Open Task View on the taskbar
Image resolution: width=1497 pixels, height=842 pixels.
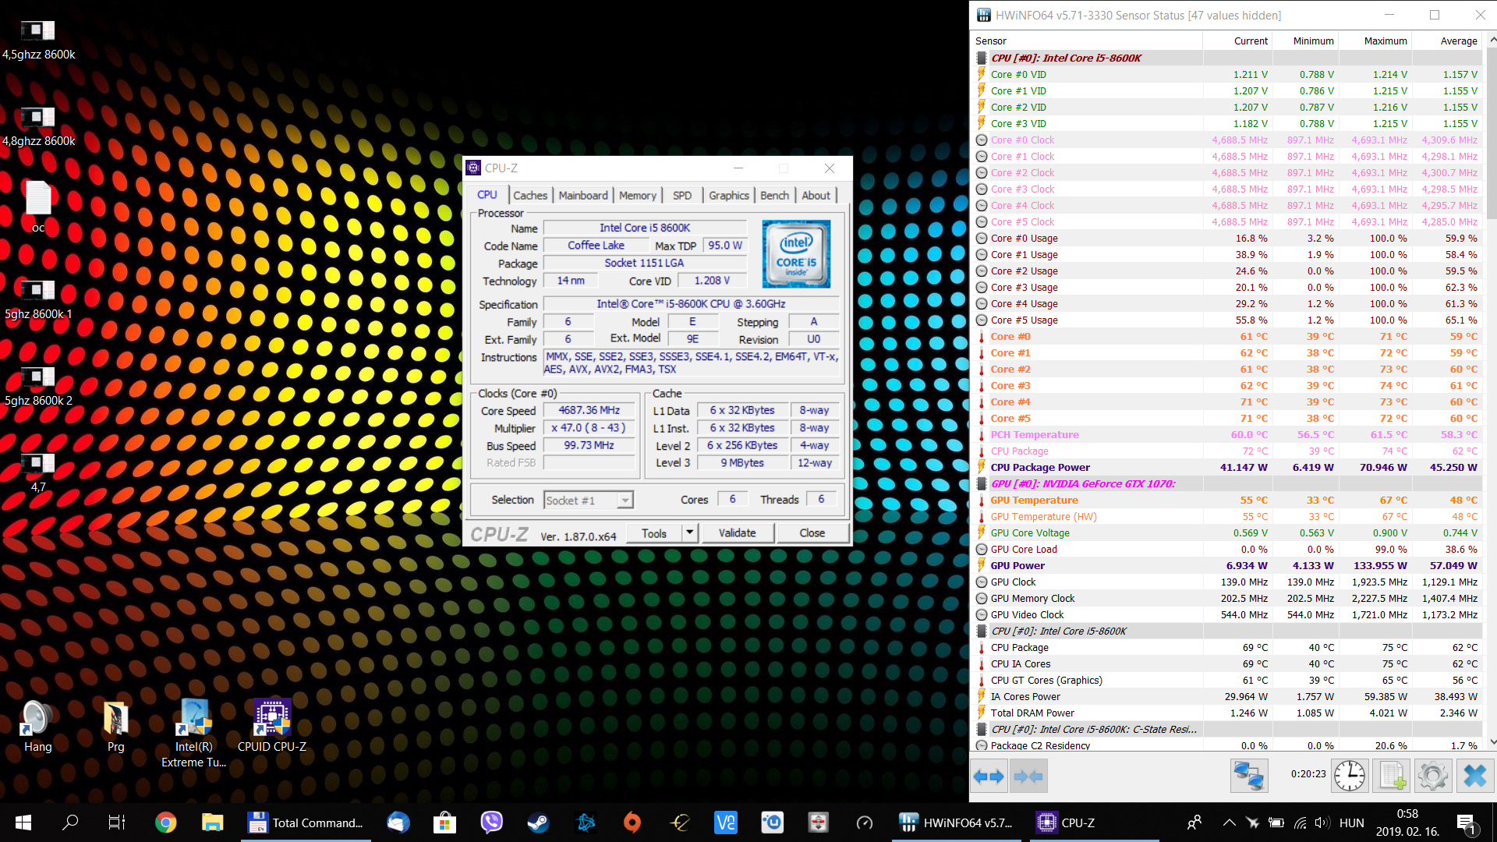tap(117, 823)
